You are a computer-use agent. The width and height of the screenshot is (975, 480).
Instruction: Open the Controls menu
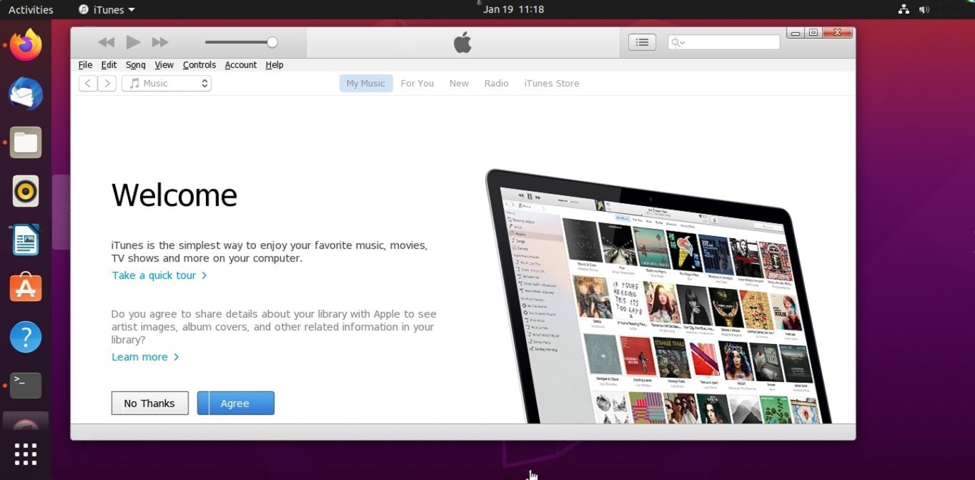point(199,64)
